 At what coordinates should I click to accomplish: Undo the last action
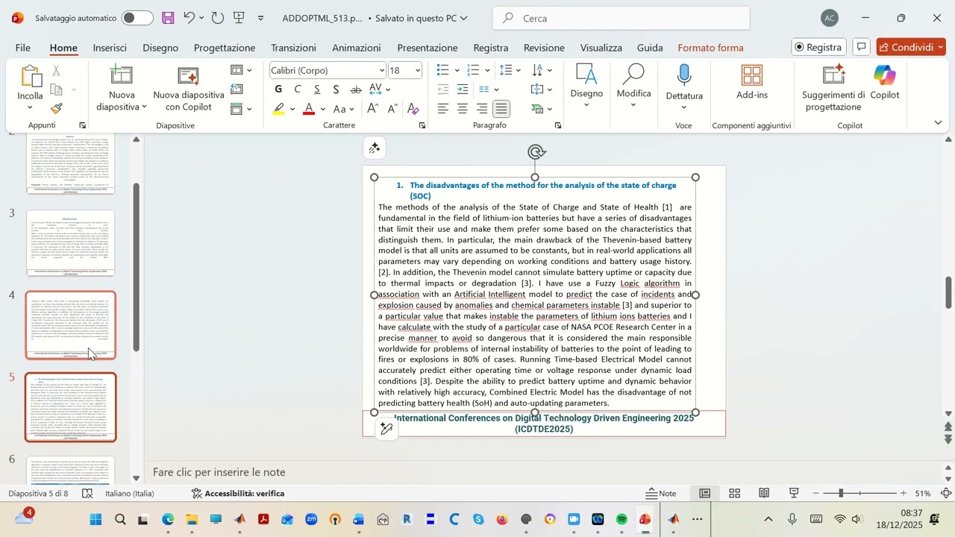(189, 18)
